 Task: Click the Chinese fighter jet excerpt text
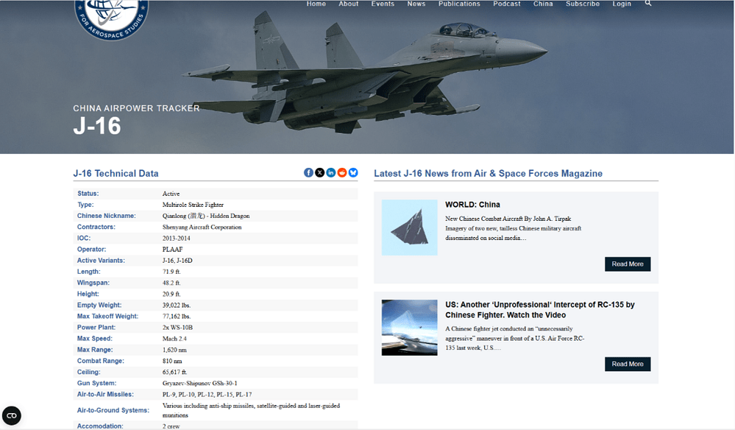click(515, 338)
